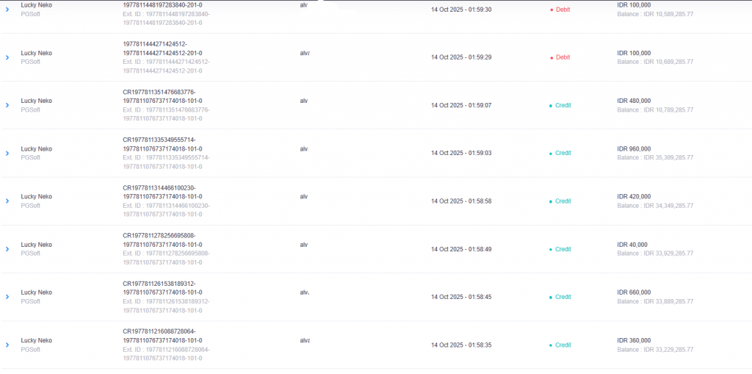Expand the IDR 480,000 credit row
The width and height of the screenshot is (752, 374).
pyautogui.click(x=7, y=105)
